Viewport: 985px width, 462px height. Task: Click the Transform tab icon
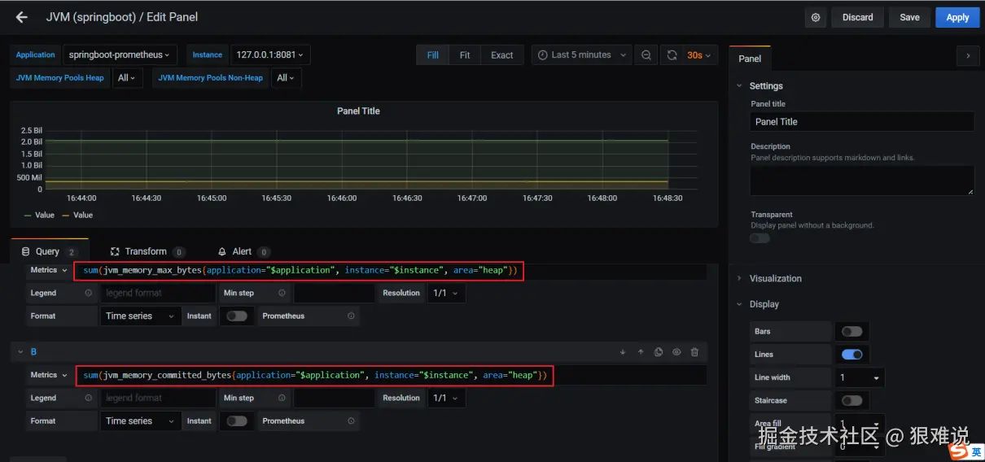115,252
